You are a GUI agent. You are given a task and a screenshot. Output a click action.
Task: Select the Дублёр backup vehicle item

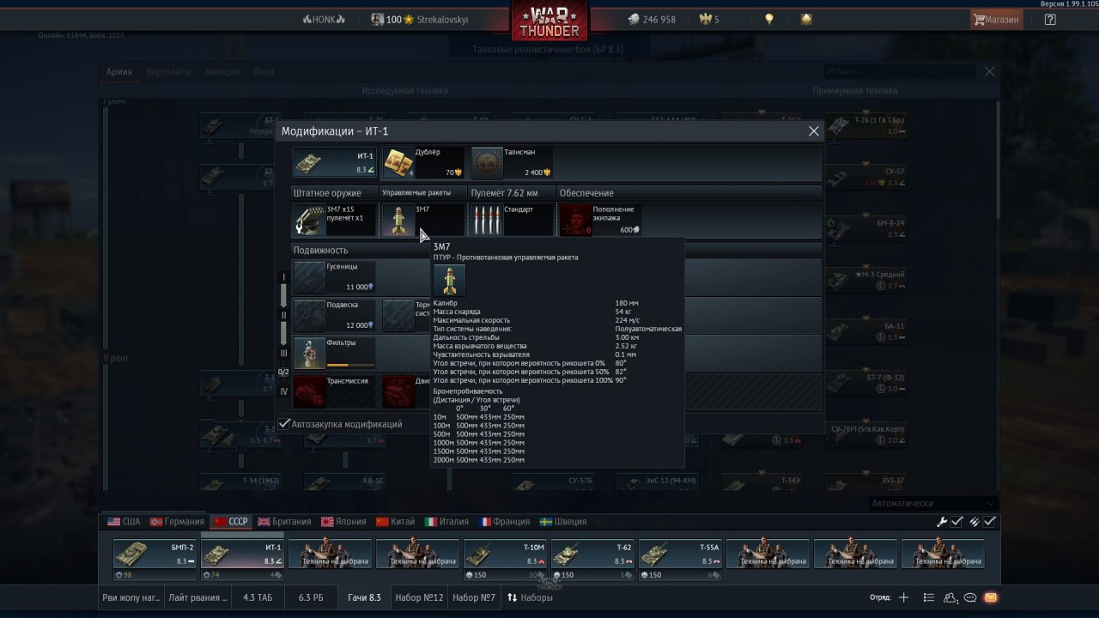[x=422, y=163]
